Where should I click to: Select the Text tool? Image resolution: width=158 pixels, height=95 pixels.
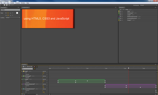[9, 5]
